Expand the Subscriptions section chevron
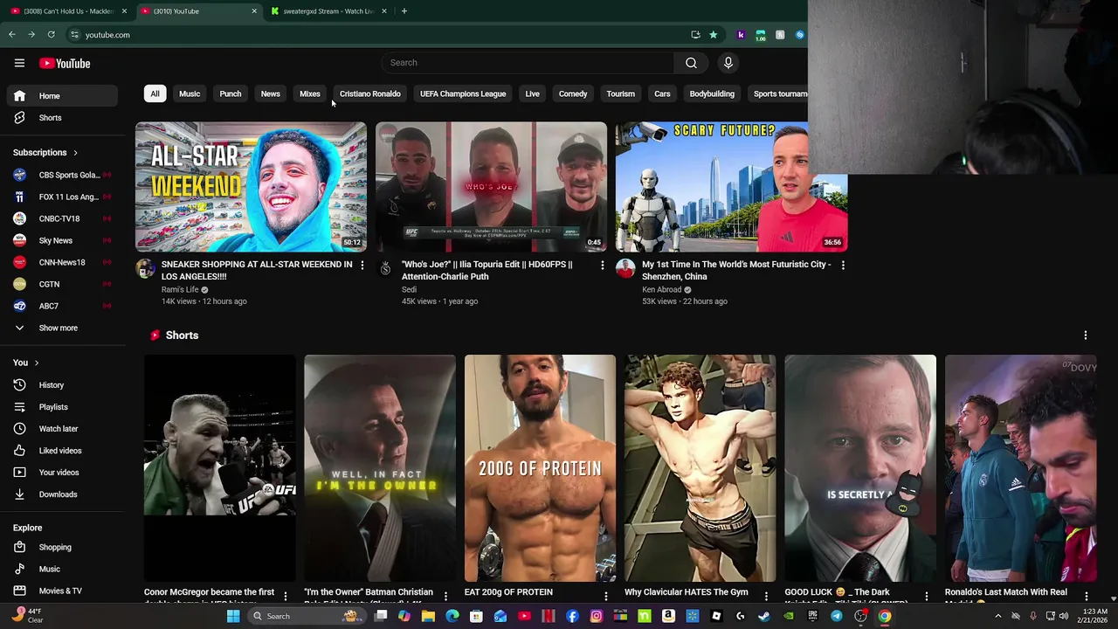This screenshot has height=629, width=1118. click(75, 153)
